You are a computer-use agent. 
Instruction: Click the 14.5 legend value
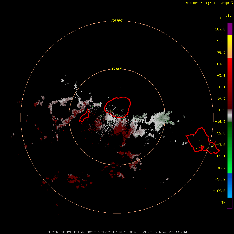pos(221,99)
